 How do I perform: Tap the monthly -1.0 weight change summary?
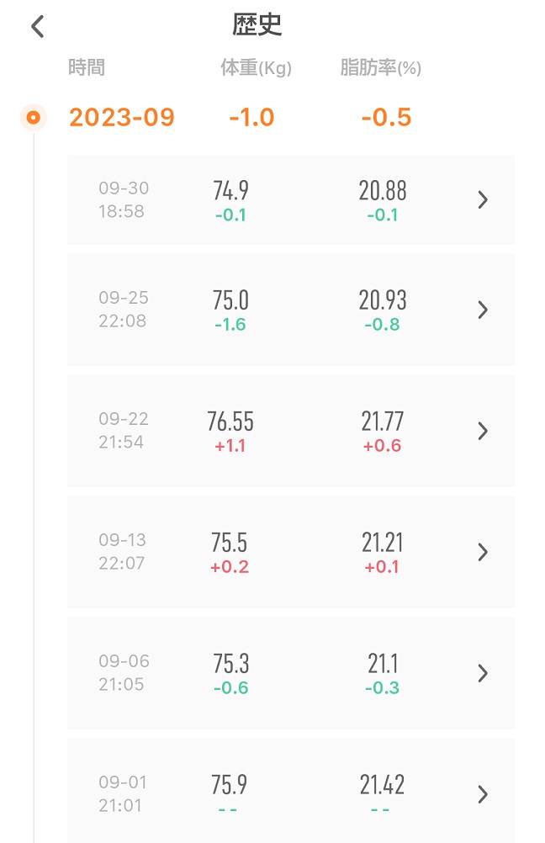[x=252, y=117]
